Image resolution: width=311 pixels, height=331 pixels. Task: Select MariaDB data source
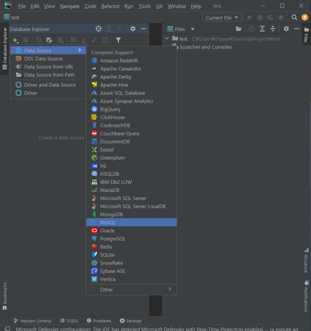[132, 190]
